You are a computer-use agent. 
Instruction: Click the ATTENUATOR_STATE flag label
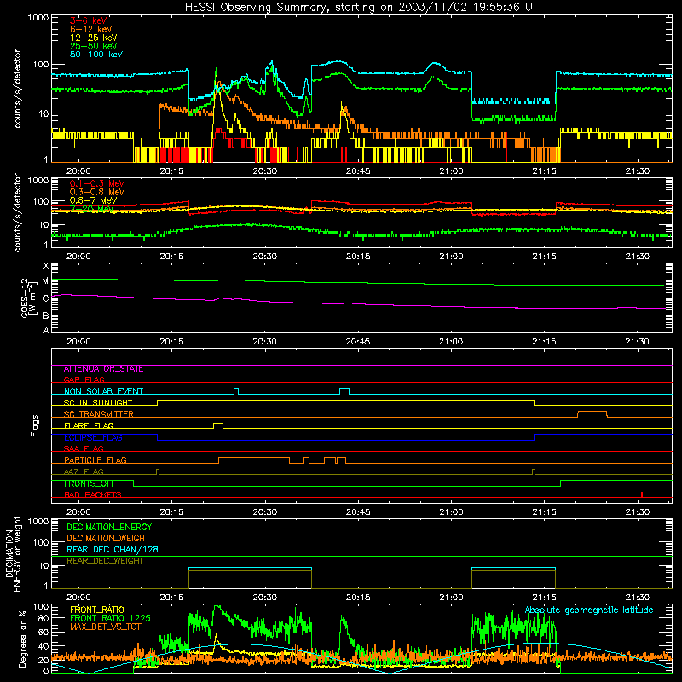pyautogui.click(x=103, y=369)
